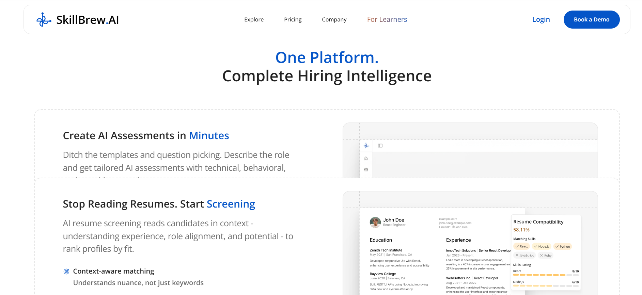Click John Doe's profile avatar
Viewport: 642px width, 295px height.
tap(375, 222)
